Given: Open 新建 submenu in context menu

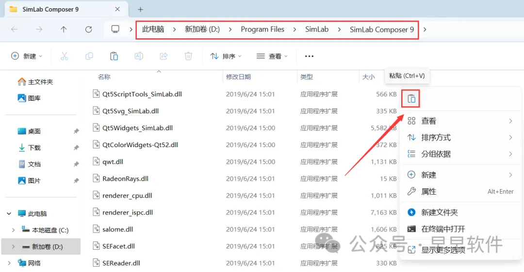Looking at the screenshot, I should pos(461,175).
